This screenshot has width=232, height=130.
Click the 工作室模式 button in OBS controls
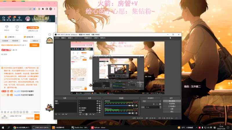(172, 106)
